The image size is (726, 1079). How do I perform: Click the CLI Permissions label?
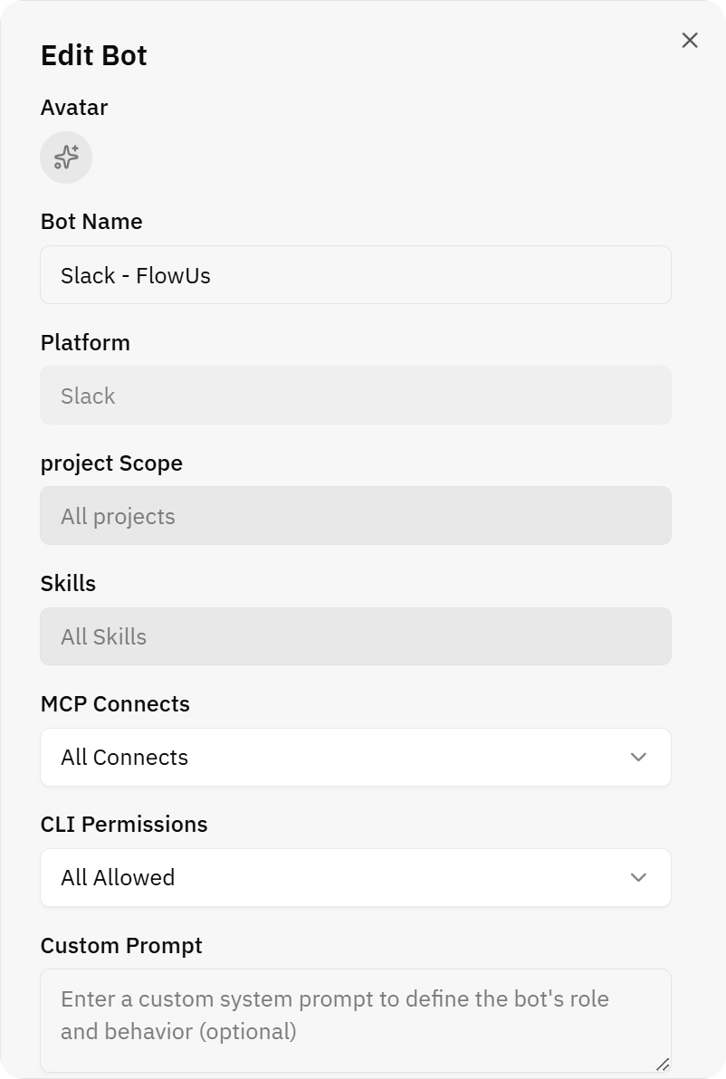(124, 825)
